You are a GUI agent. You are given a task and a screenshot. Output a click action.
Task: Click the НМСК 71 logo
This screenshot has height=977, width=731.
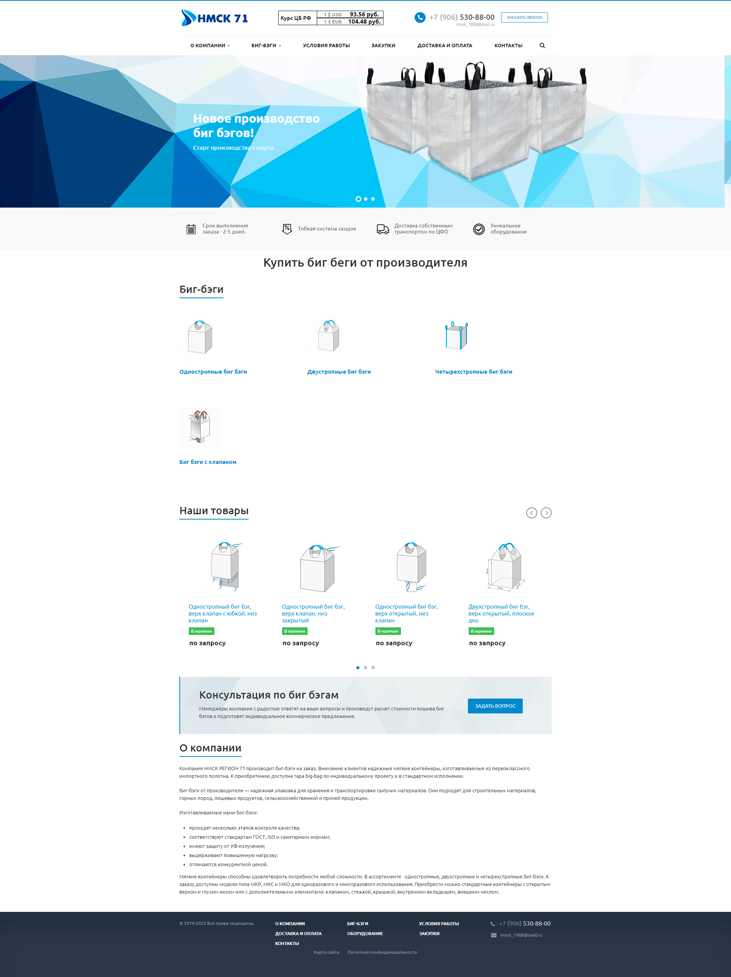click(214, 18)
